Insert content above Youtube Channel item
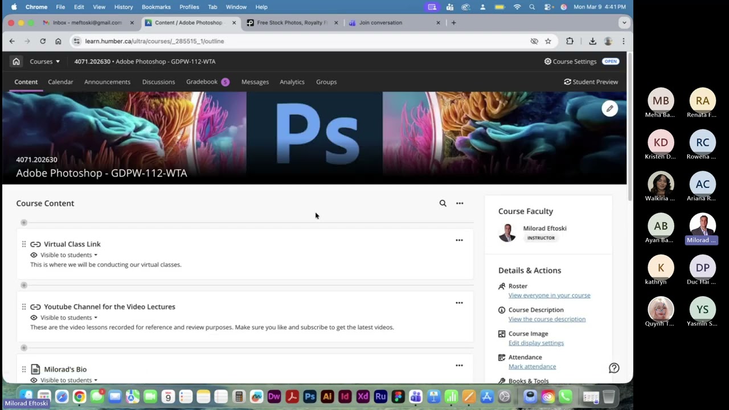The width and height of the screenshot is (729, 410). tap(24, 285)
